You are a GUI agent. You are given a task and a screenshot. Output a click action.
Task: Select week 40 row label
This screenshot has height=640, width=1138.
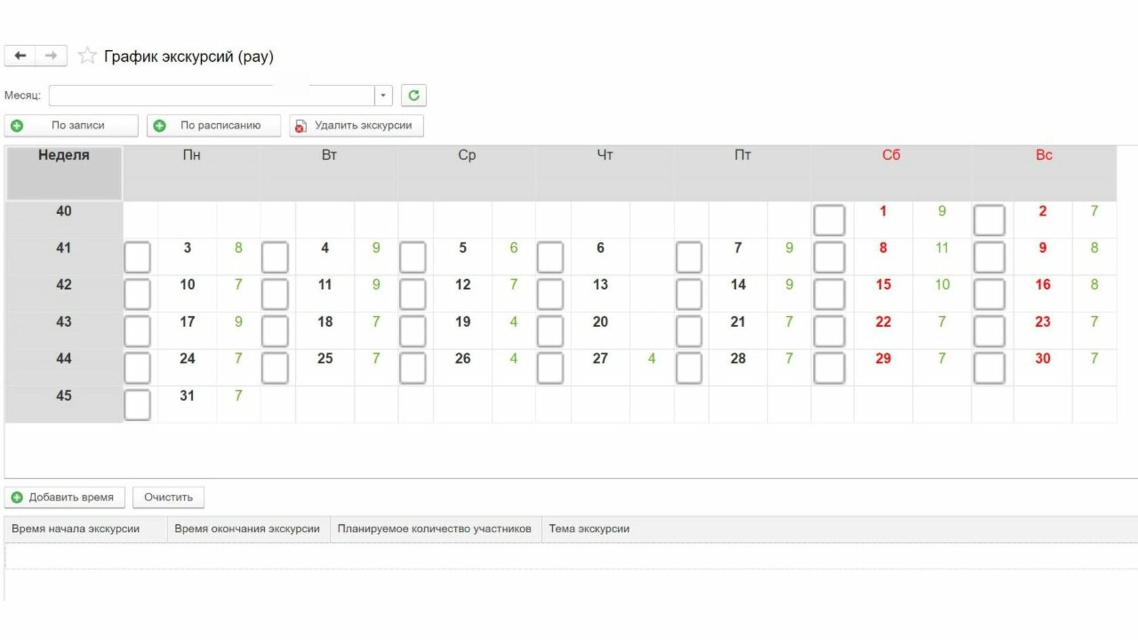(x=64, y=219)
